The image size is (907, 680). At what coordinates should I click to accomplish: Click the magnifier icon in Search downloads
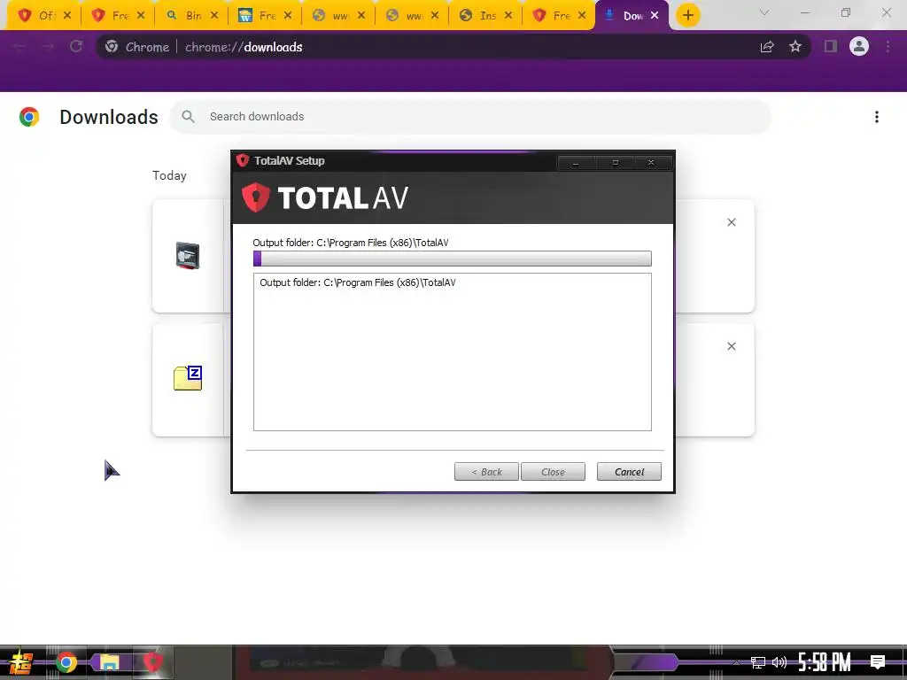pos(188,117)
